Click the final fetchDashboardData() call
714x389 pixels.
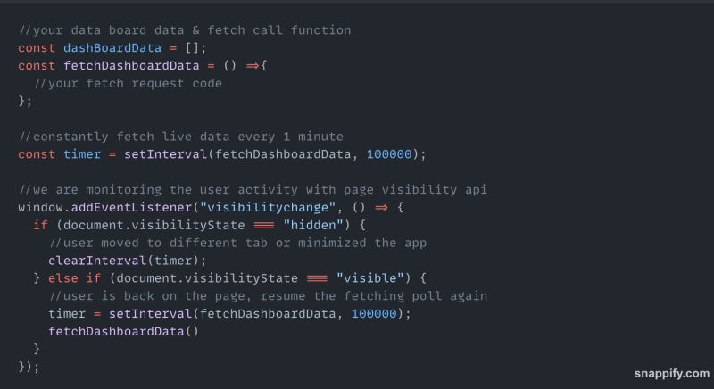(123, 331)
